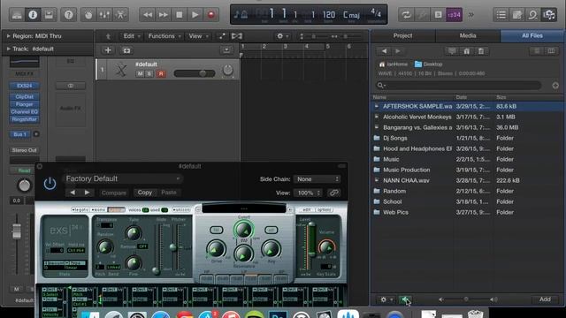Record-enable the #default track
The height and width of the screenshot is (318, 566).
tap(161, 73)
